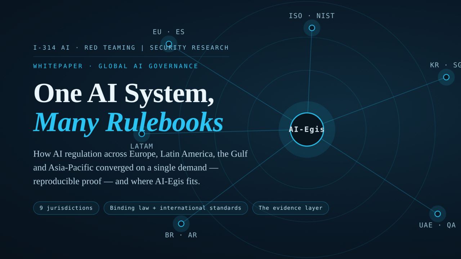This screenshot has height=259, width=461.
Task: Click the paragraph starting "How AI regulation"
Action: [140, 167]
